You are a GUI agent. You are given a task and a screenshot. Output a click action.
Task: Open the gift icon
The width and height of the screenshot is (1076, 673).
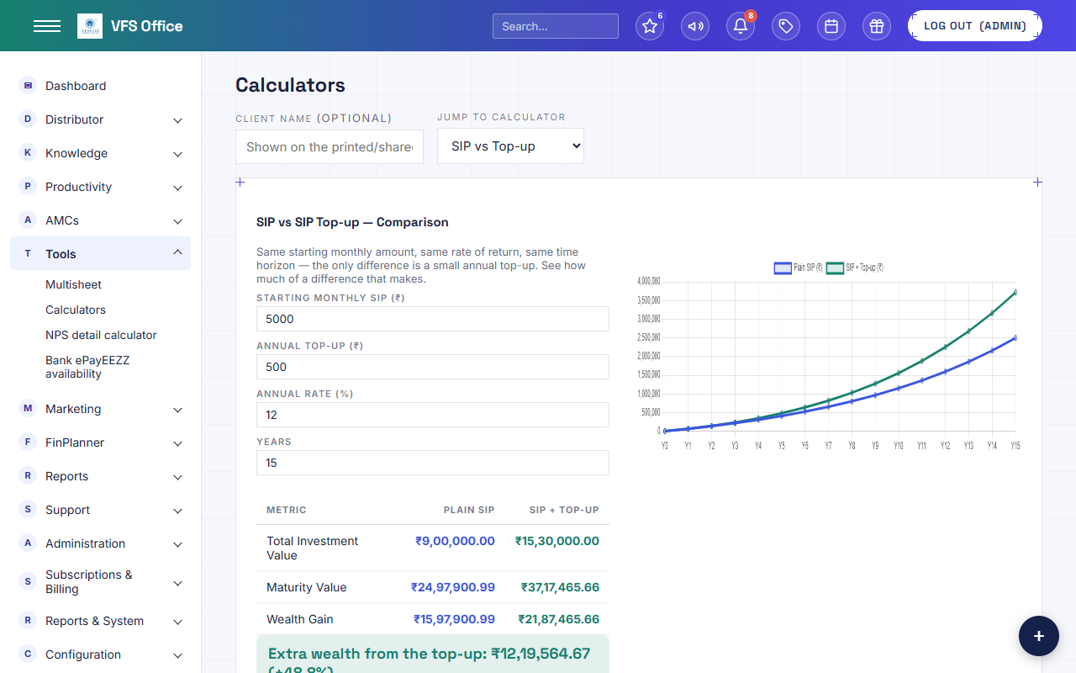(x=877, y=26)
